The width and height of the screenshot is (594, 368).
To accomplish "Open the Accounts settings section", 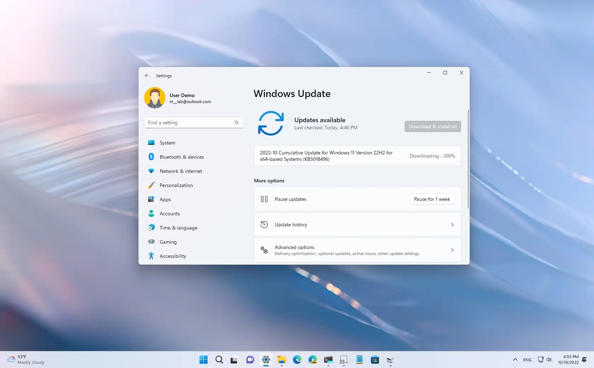I will click(169, 213).
